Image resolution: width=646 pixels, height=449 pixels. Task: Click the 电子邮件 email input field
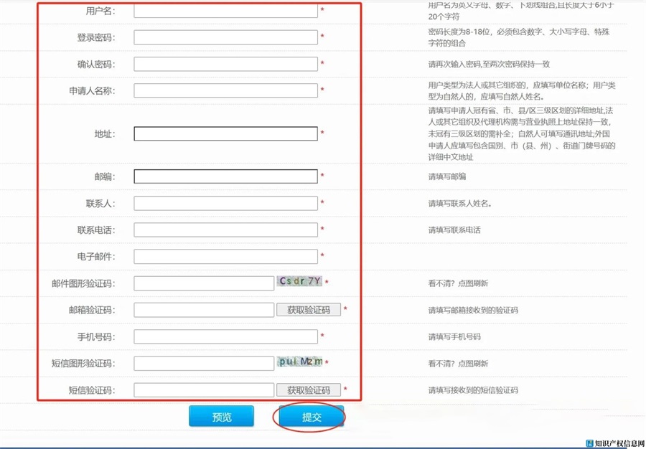[225, 257]
